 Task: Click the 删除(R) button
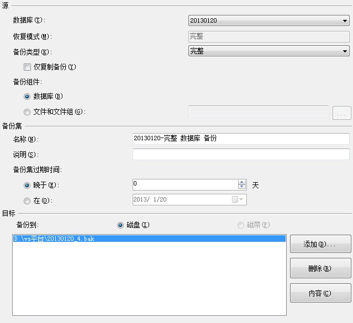(x=320, y=268)
